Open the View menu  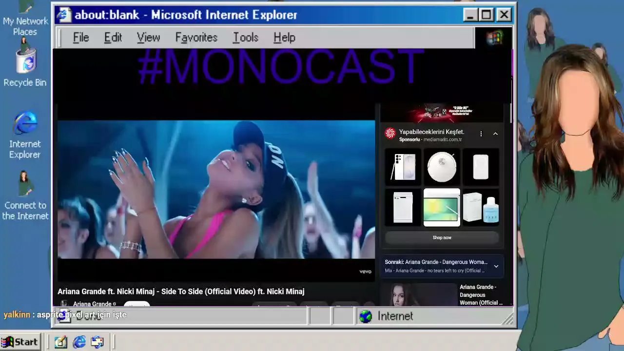coord(148,38)
